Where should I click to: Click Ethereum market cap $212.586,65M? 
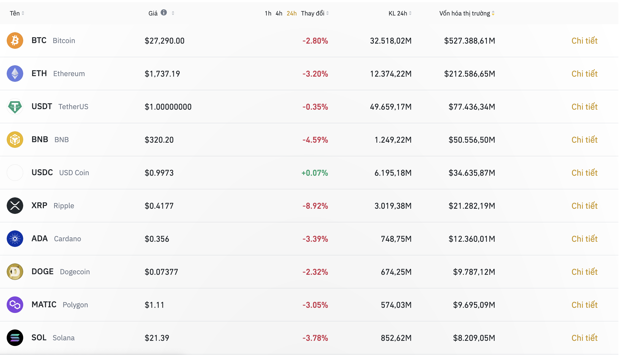(469, 74)
